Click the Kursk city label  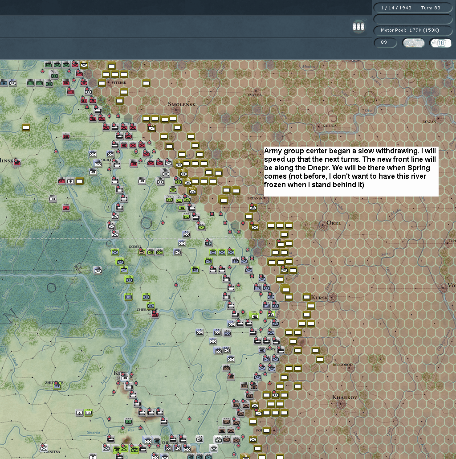tap(319, 297)
